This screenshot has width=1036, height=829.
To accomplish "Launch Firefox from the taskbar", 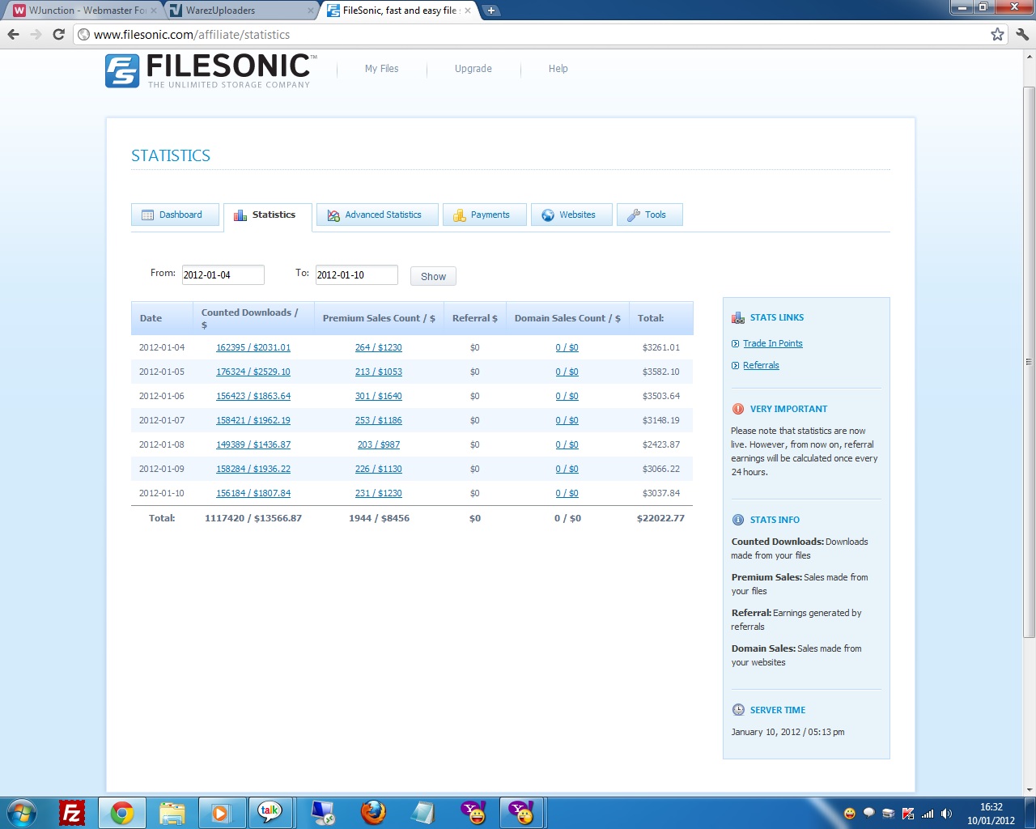I will [x=373, y=812].
